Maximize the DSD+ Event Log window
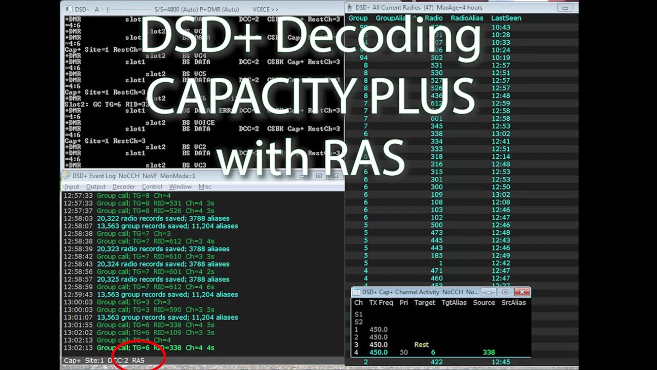 tap(319, 176)
